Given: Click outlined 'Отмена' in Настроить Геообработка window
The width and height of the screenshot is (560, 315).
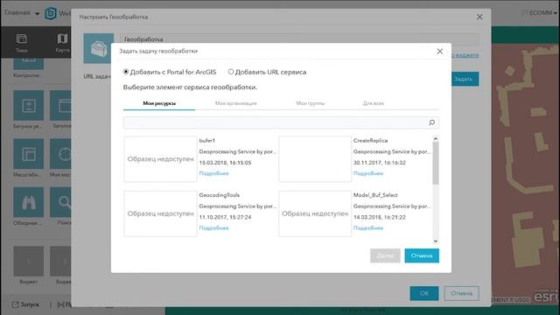Looking at the screenshot, I should [461, 293].
